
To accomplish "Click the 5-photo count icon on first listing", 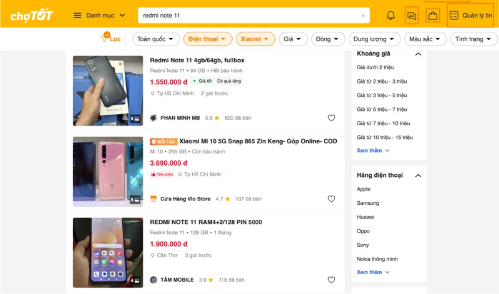I will click(x=135, y=119).
